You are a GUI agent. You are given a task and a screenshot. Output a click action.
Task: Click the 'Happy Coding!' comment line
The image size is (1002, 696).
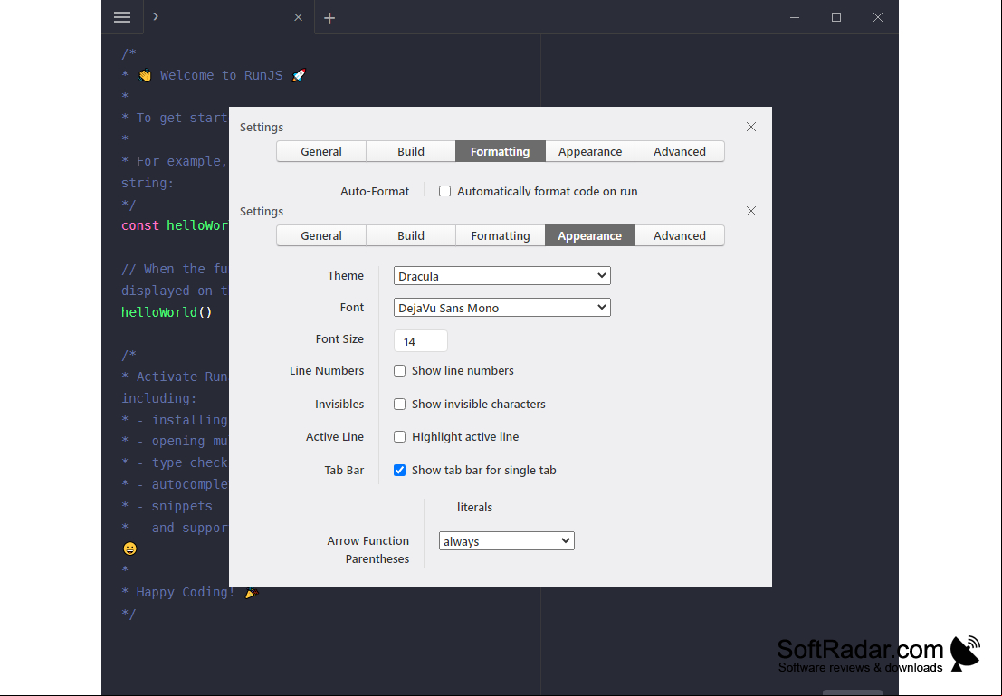(190, 593)
